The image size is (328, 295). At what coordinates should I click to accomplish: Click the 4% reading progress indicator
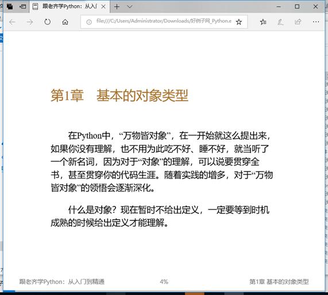(x=164, y=282)
